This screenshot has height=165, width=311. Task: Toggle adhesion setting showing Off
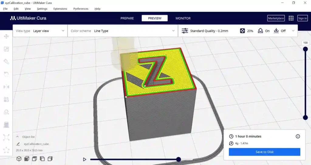(279, 31)
